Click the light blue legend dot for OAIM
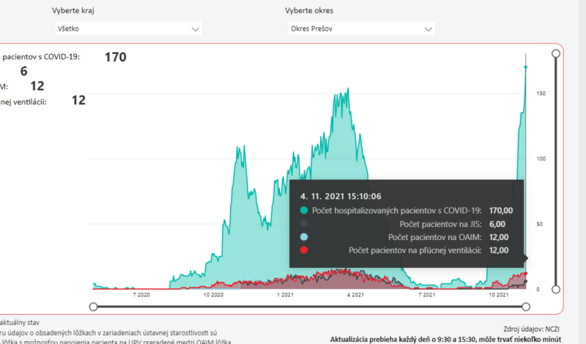Image resolution: width=586 pixels, height=344 pixels. pyautogui.click(x=304, y=237)
